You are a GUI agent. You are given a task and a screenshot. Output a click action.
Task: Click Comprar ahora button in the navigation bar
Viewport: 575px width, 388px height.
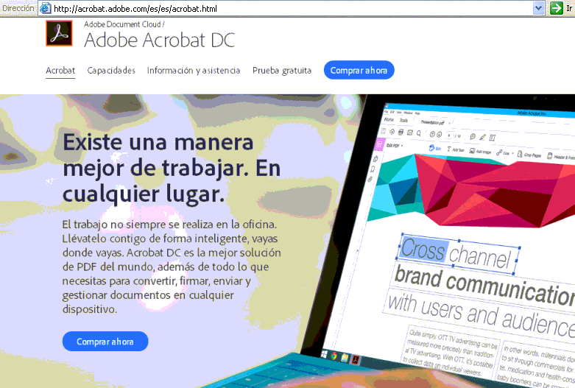click(x=359, y=70)
